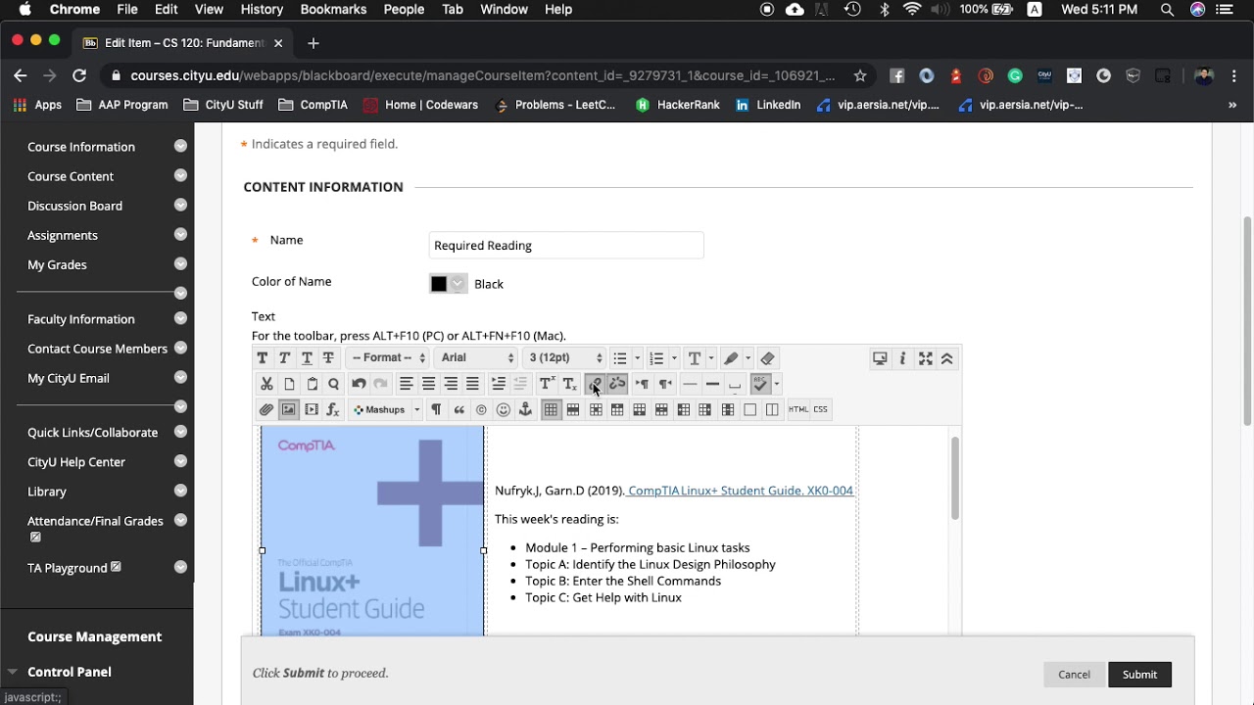Click the Submit button
1254x705 pixels.
1139,675
